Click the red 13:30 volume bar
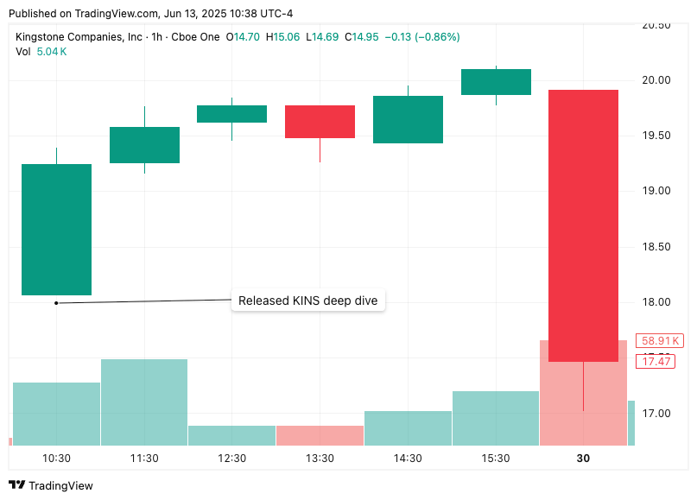The width and height of the screenshot is (697, 500). click(x=320, y=435)
